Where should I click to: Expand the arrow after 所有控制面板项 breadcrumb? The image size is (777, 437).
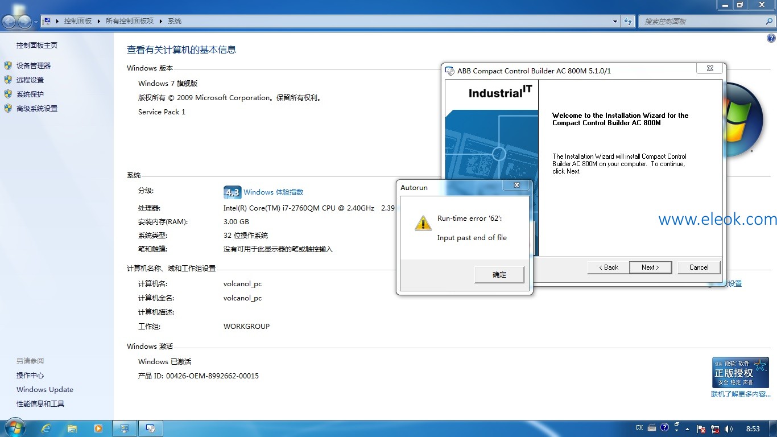(161, 21)
